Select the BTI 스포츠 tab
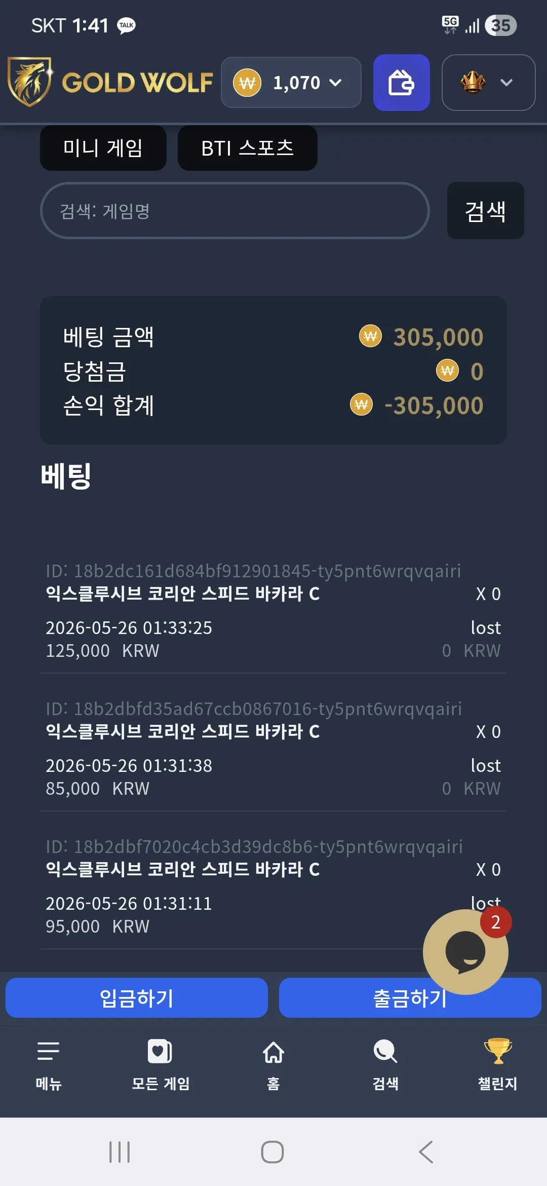This screenshot has width=547, height=1186. click(248, 148)
